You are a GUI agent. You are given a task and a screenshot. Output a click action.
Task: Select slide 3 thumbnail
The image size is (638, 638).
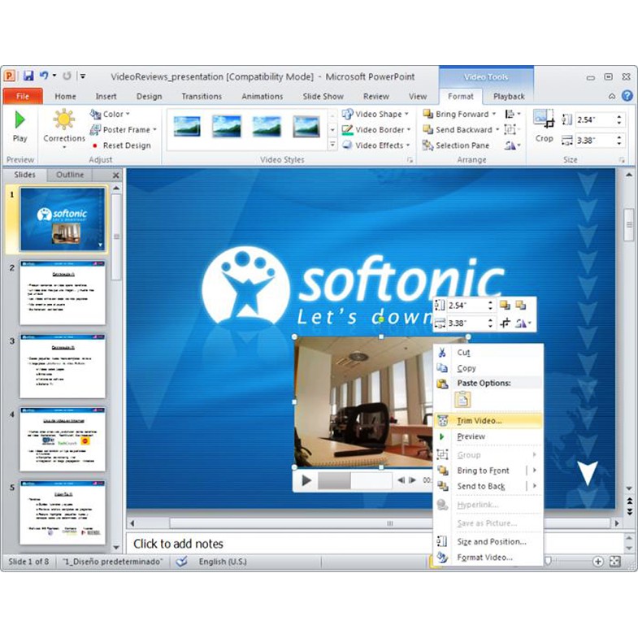pos(63,367)
